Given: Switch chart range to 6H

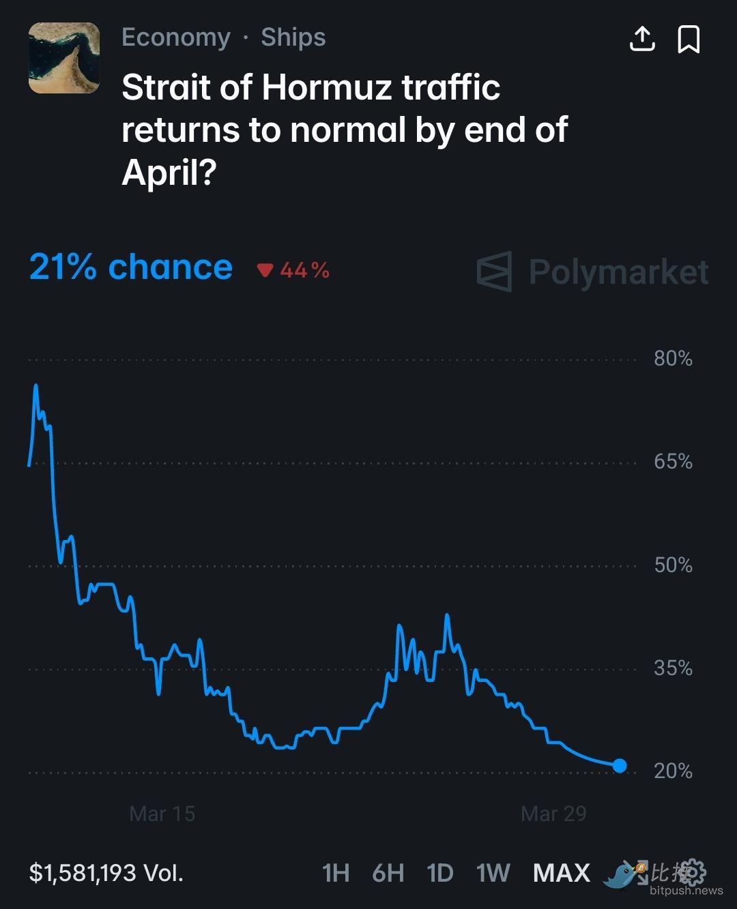Looking at the screenshot, I should pyautogui.click(x=388, y=873).
